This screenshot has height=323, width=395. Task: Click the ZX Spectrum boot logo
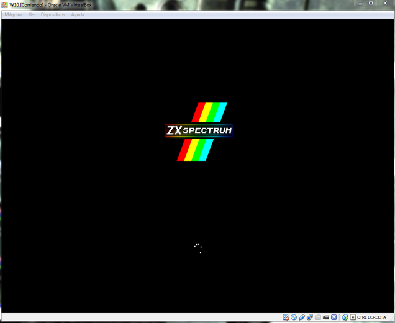pyautogui.click(x=199, y=132)
